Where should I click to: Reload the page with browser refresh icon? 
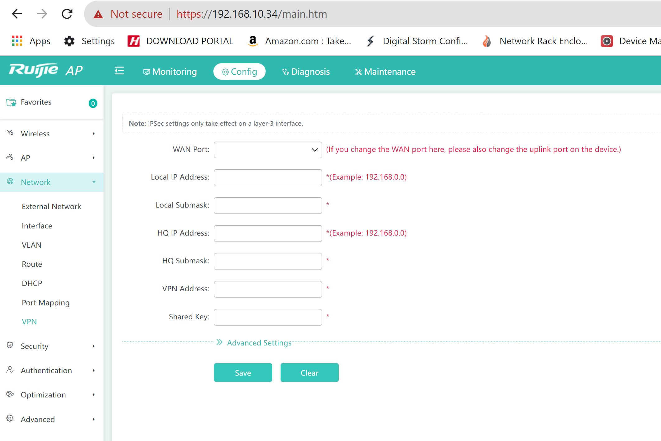(67, 14)
